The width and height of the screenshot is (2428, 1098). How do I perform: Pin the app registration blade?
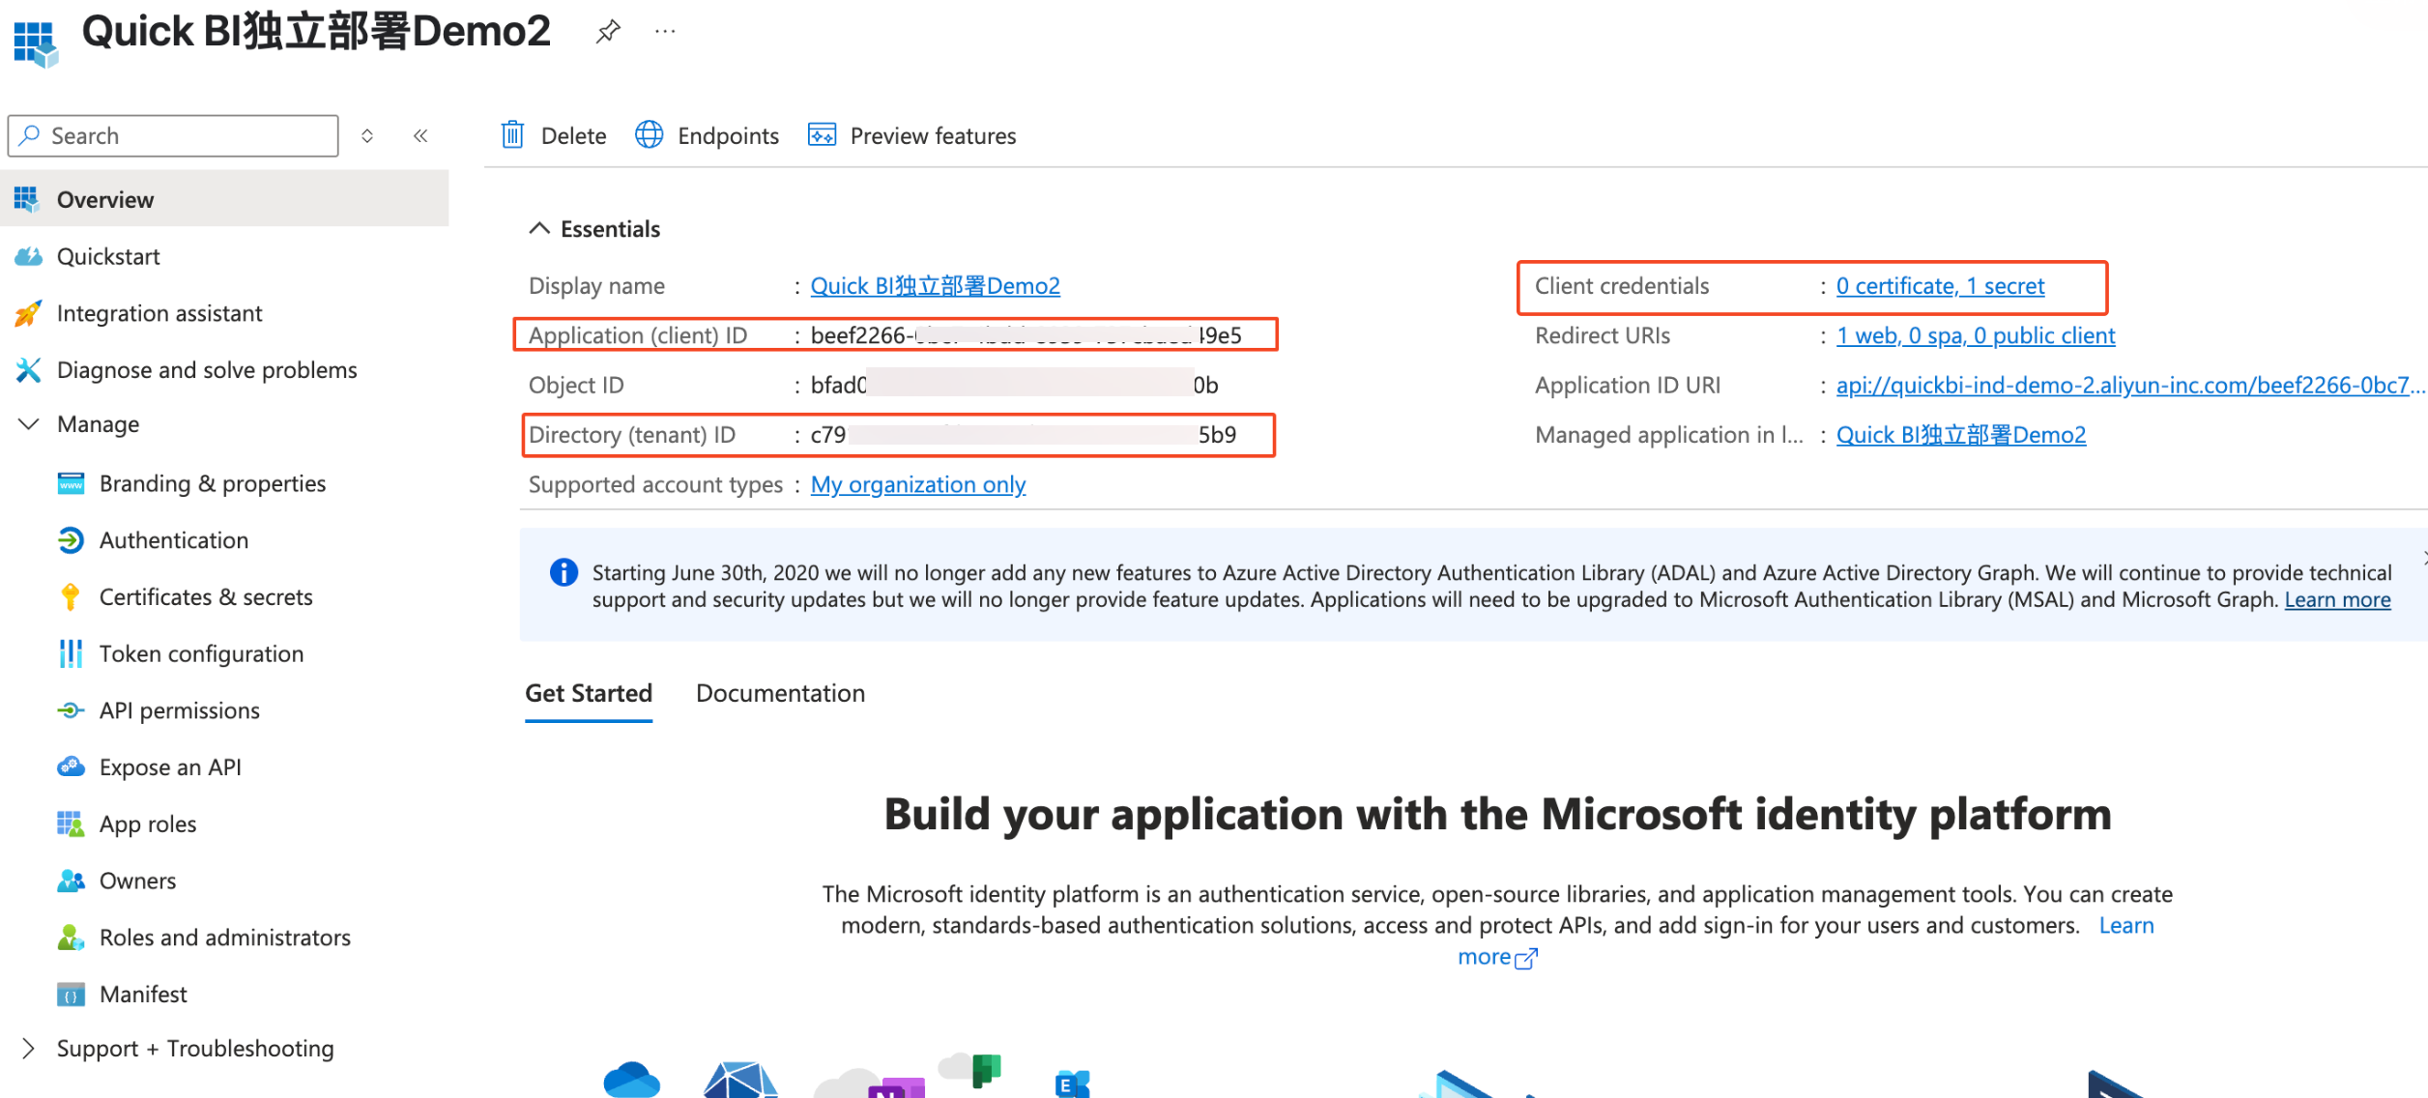click(608, 32)
